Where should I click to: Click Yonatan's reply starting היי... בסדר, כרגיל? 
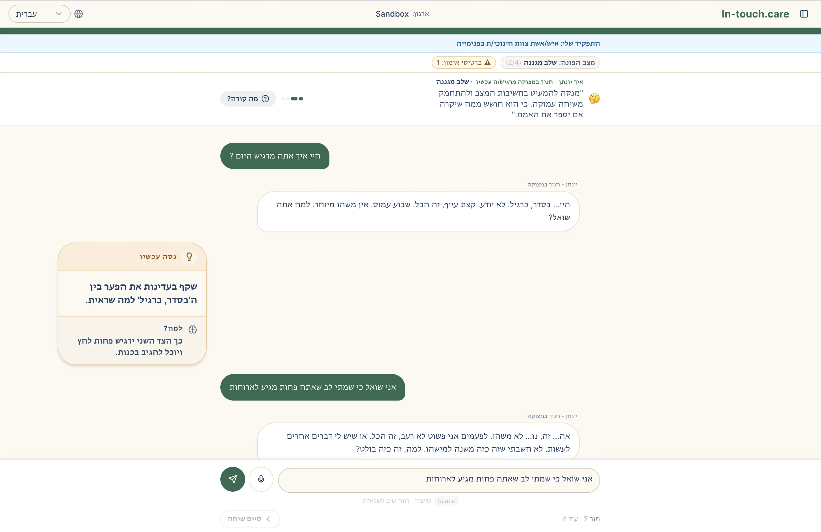click(x=418, y=211)
